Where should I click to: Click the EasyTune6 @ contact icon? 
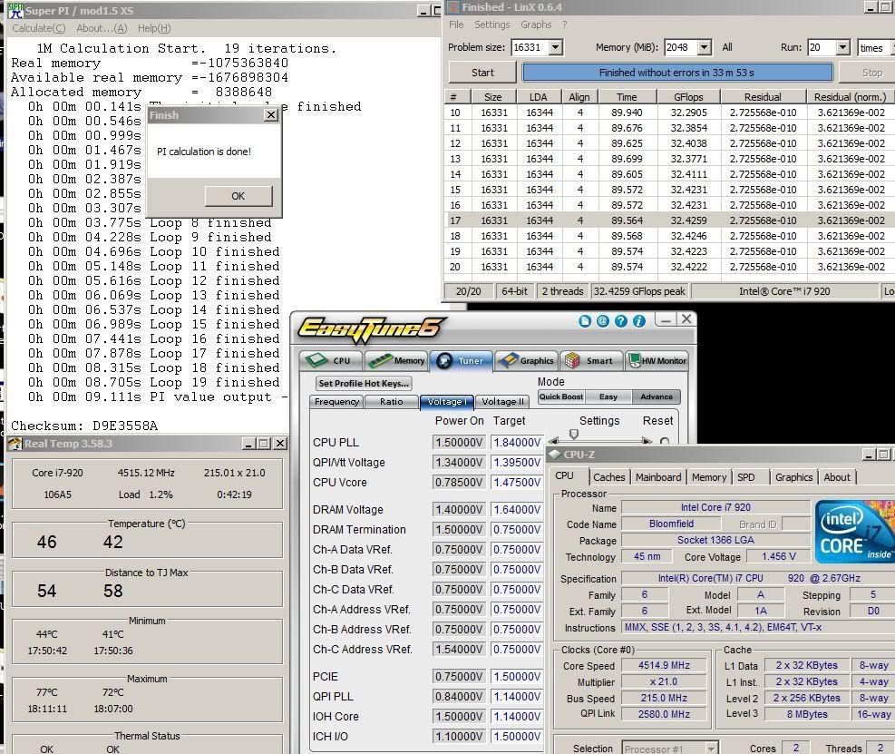click(x=603, y=321)
